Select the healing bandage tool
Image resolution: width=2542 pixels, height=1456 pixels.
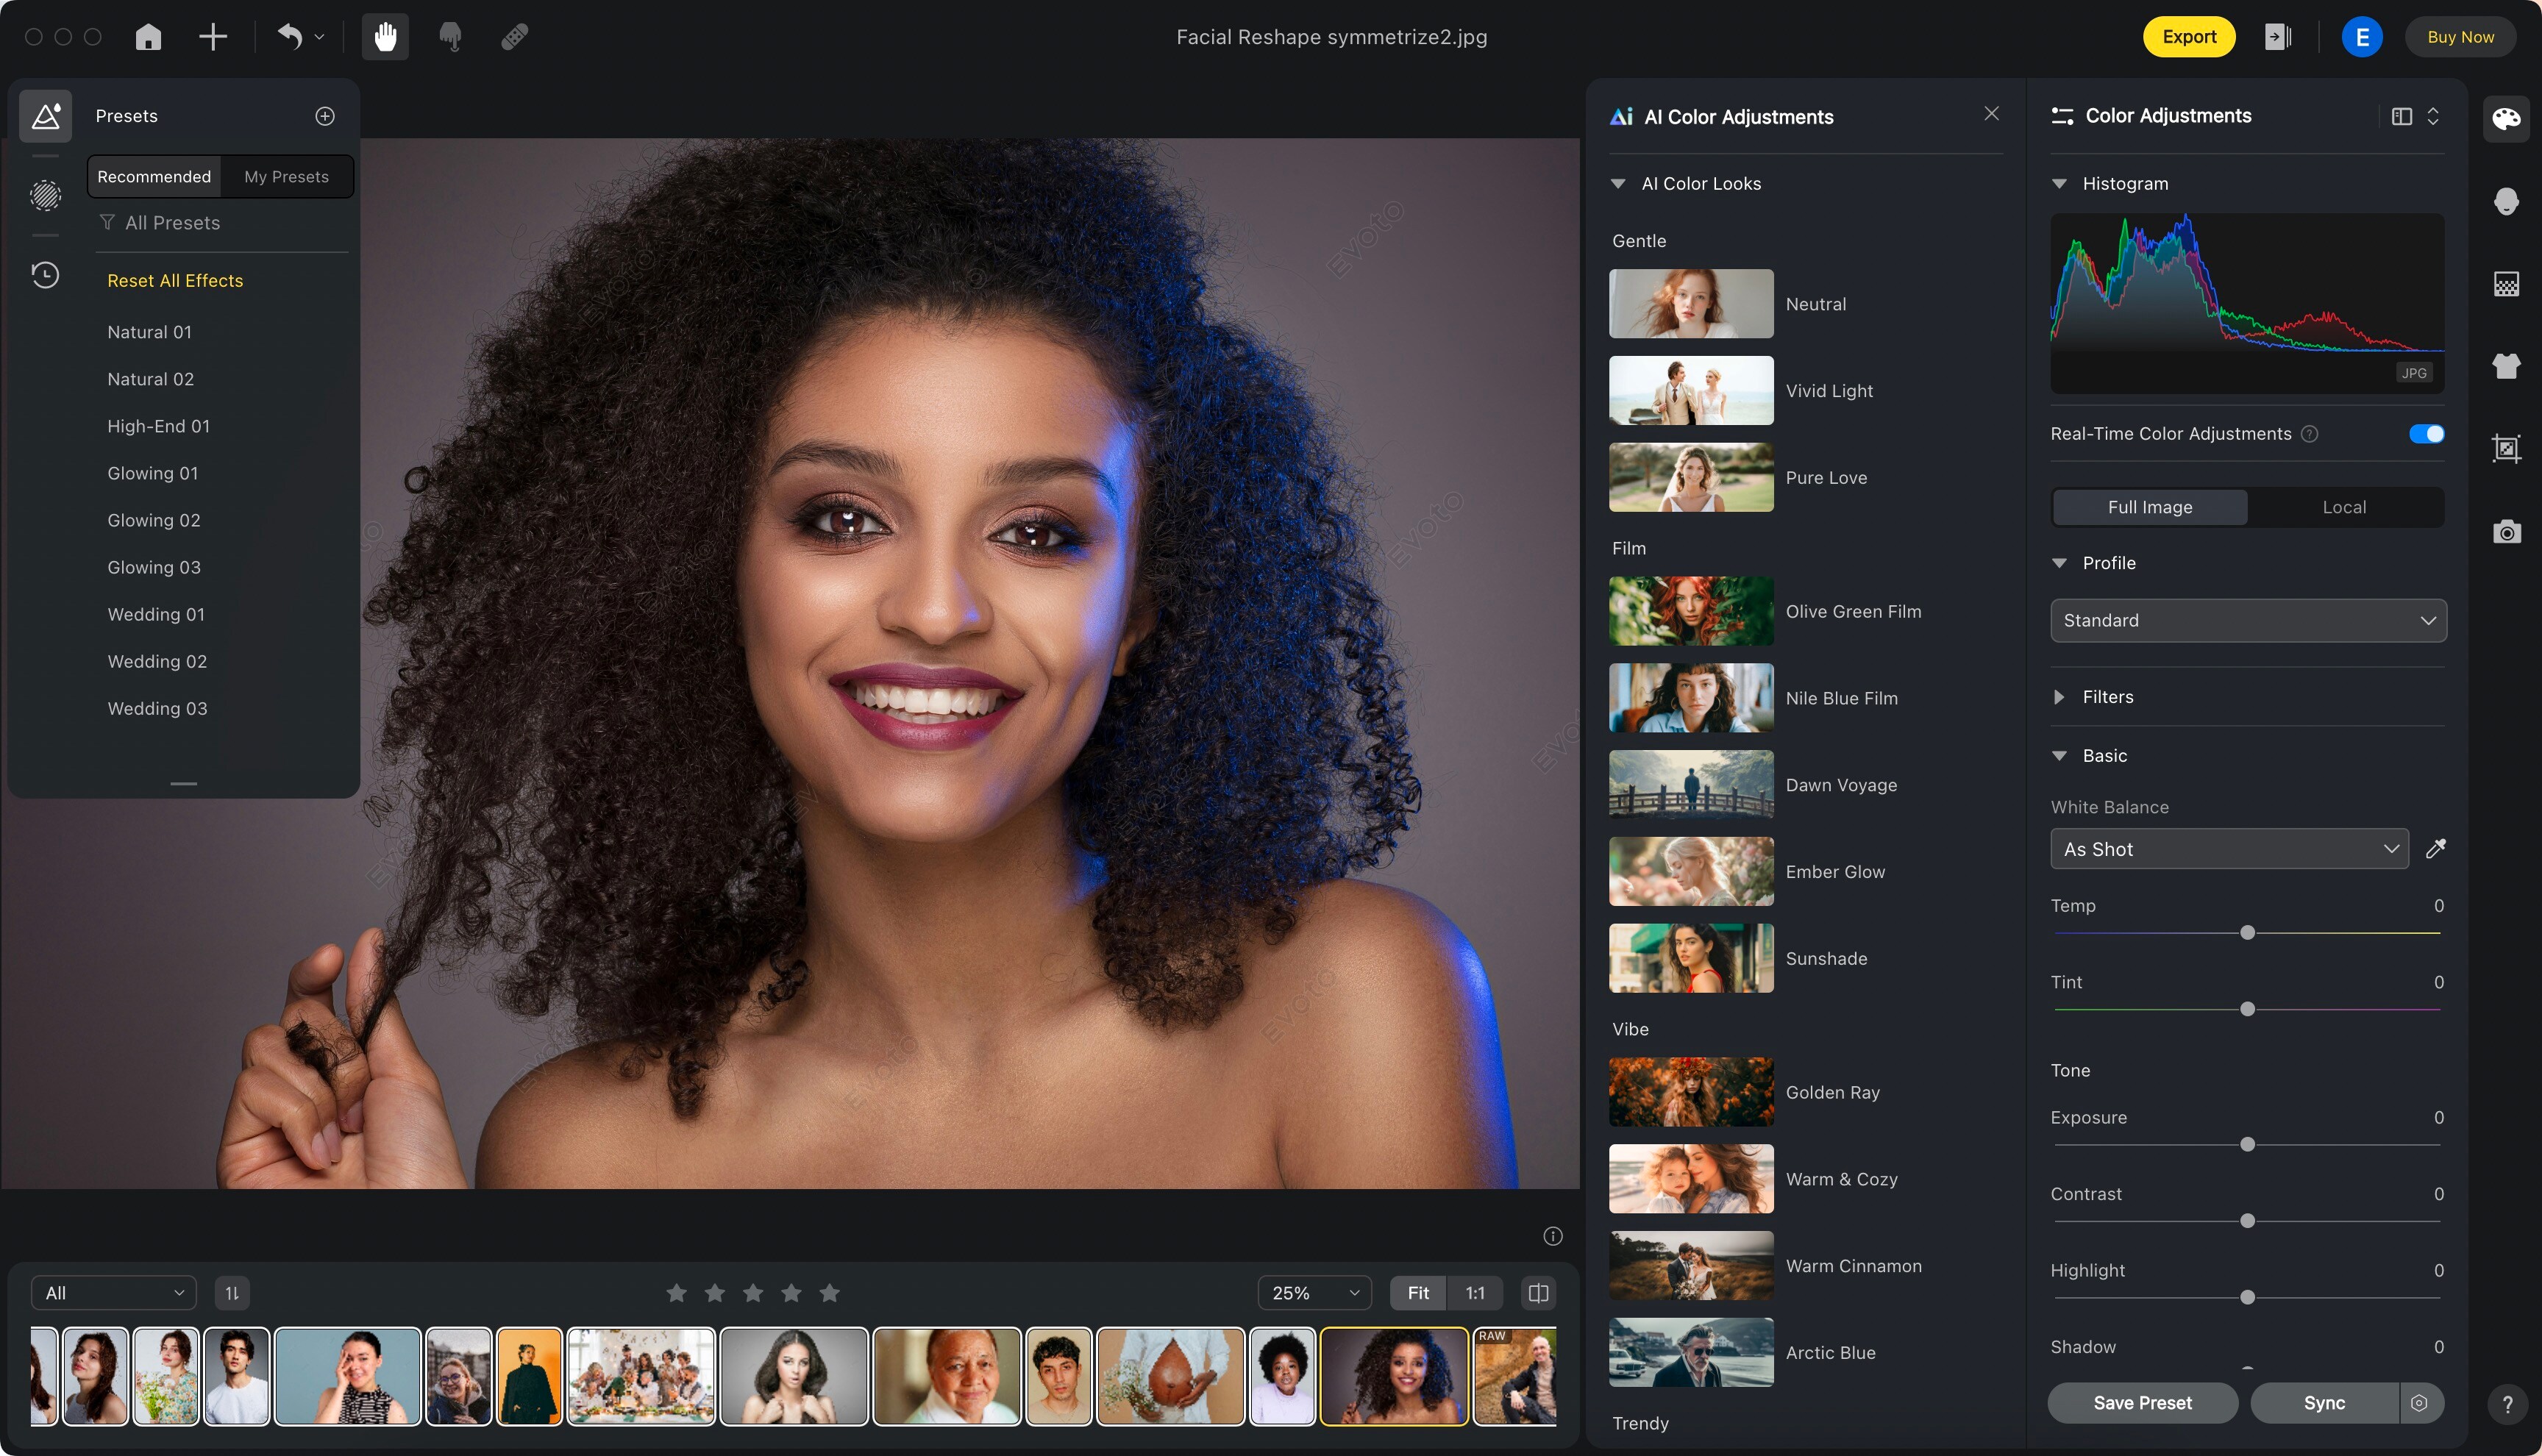coord(515,37)
